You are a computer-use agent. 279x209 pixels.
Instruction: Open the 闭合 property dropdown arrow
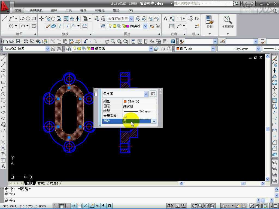(x=154, y=121)
